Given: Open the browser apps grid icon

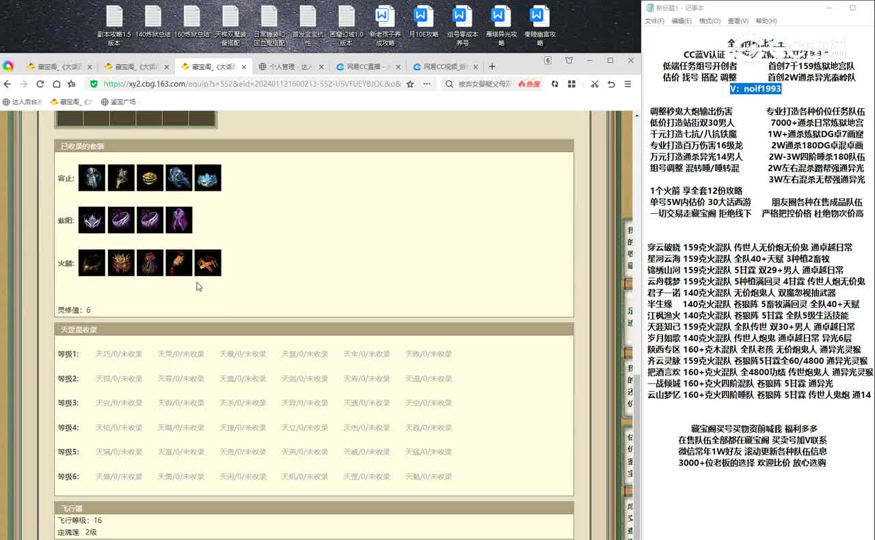Looking at the screenshot, I should [x=571, y=84].
